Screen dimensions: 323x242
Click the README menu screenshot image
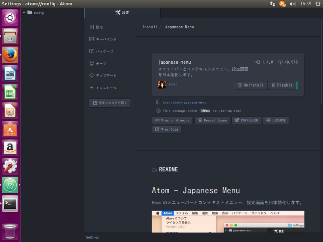click(x=228, y=221)
